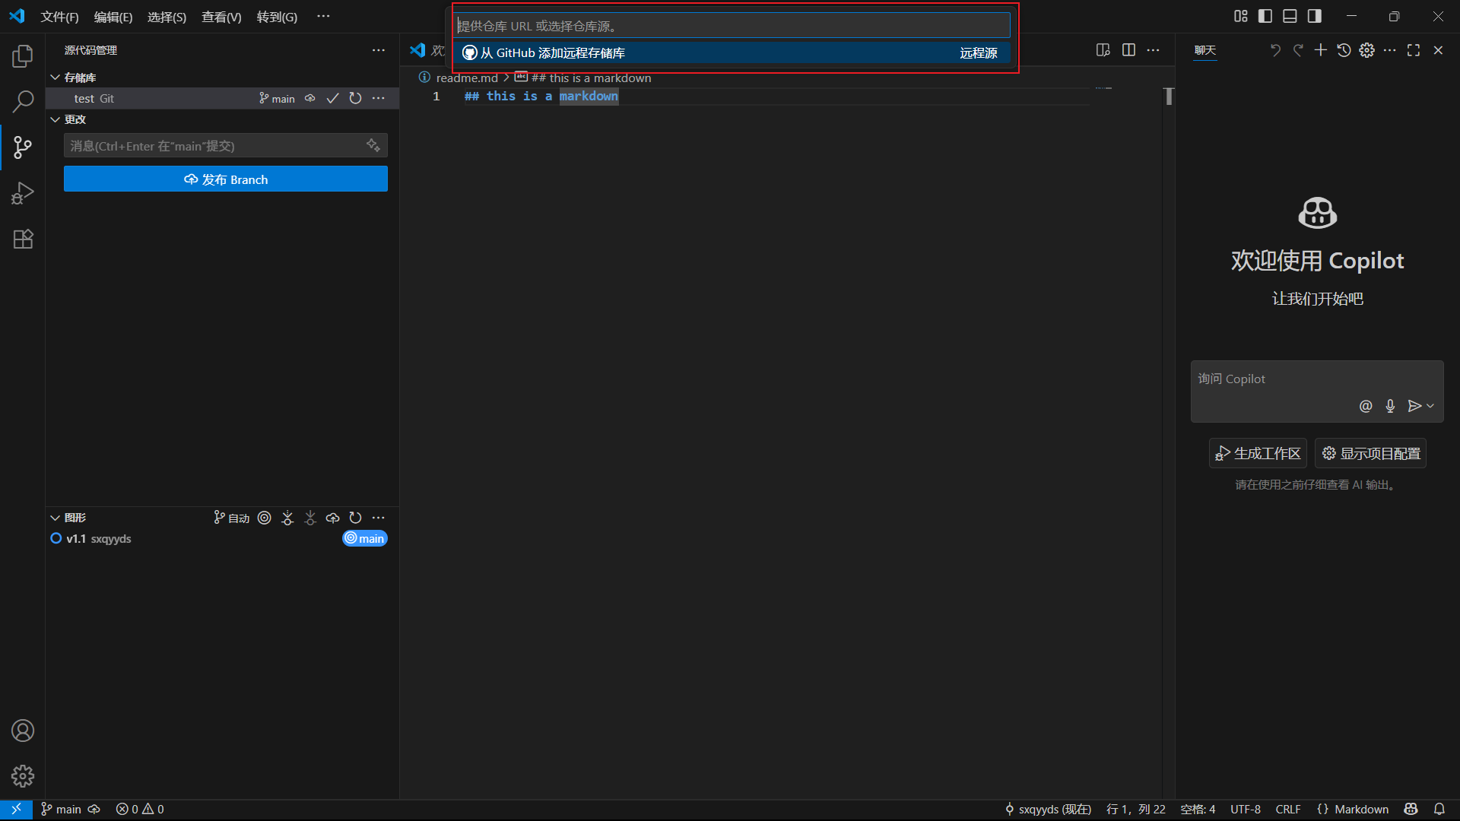Click the commit checkmark for test repository
The image size is (1460, 821).
click(x=332, y=98)
